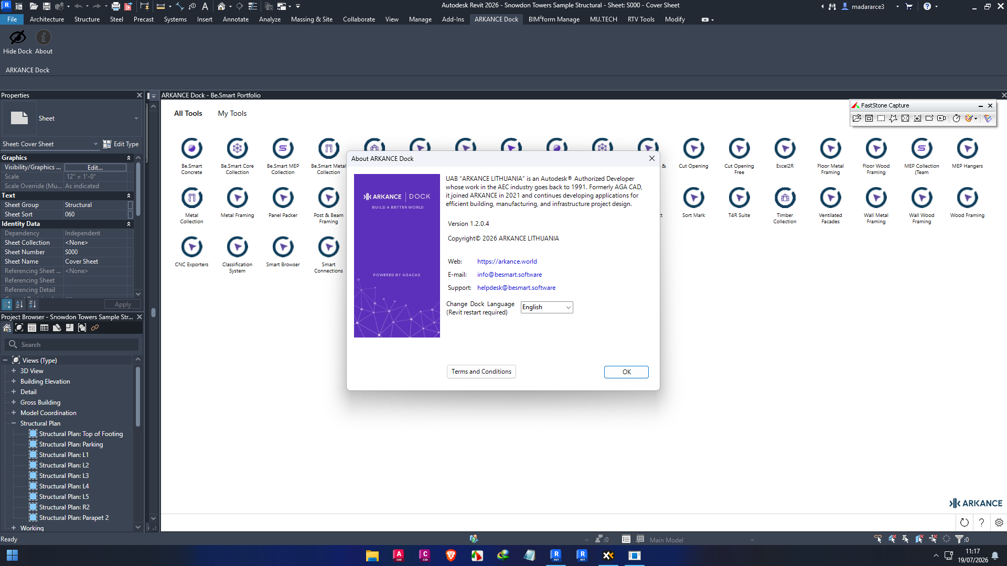This screenshot has width=1007, height=566.
Task: Open the Windows Start menu
Action: click(12, 556)
